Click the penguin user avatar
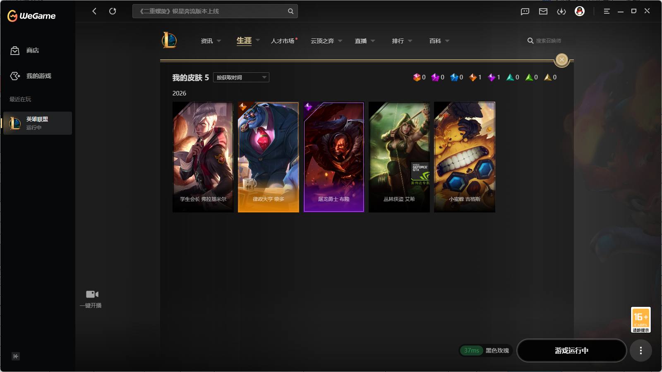 click(x=580, y=11)
